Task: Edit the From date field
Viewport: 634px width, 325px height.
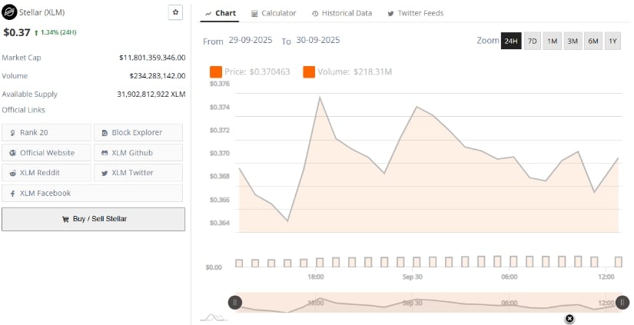Action: (251, 40)
